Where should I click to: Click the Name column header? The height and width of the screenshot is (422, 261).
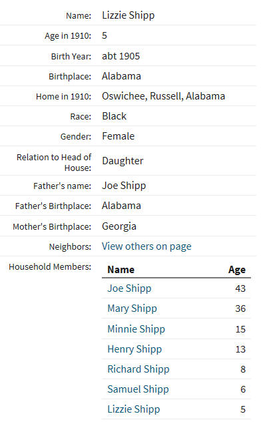(x=121, y=270)
